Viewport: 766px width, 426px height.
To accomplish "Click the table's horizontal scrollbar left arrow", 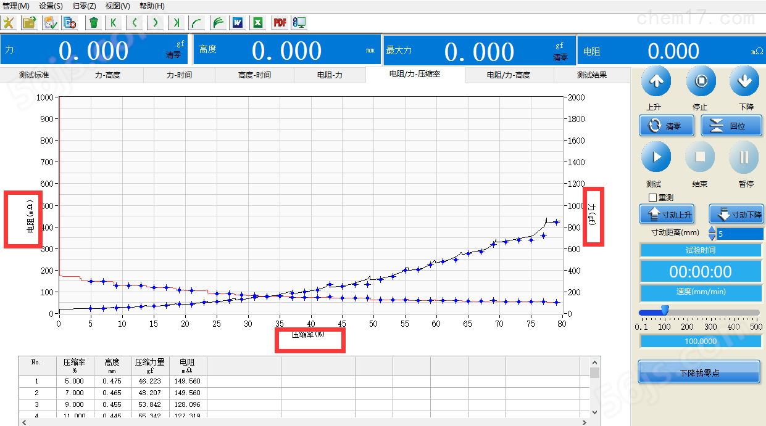I will pos(25,422).
